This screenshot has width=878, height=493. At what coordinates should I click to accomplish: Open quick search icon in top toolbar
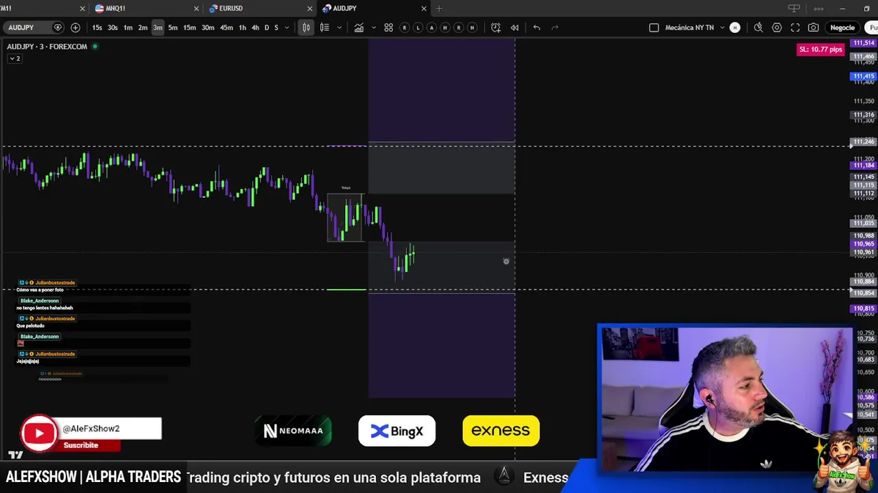[x=758, y=27]
